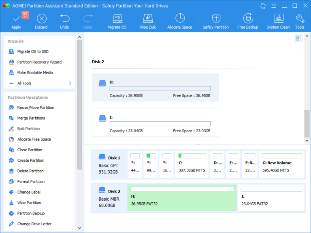Click the refresh icon in title bar

[263, 6]
